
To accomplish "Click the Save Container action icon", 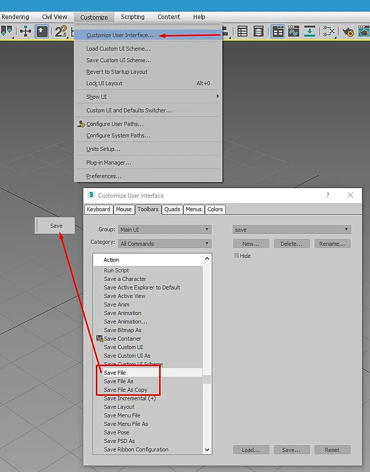I will (99, 339).
